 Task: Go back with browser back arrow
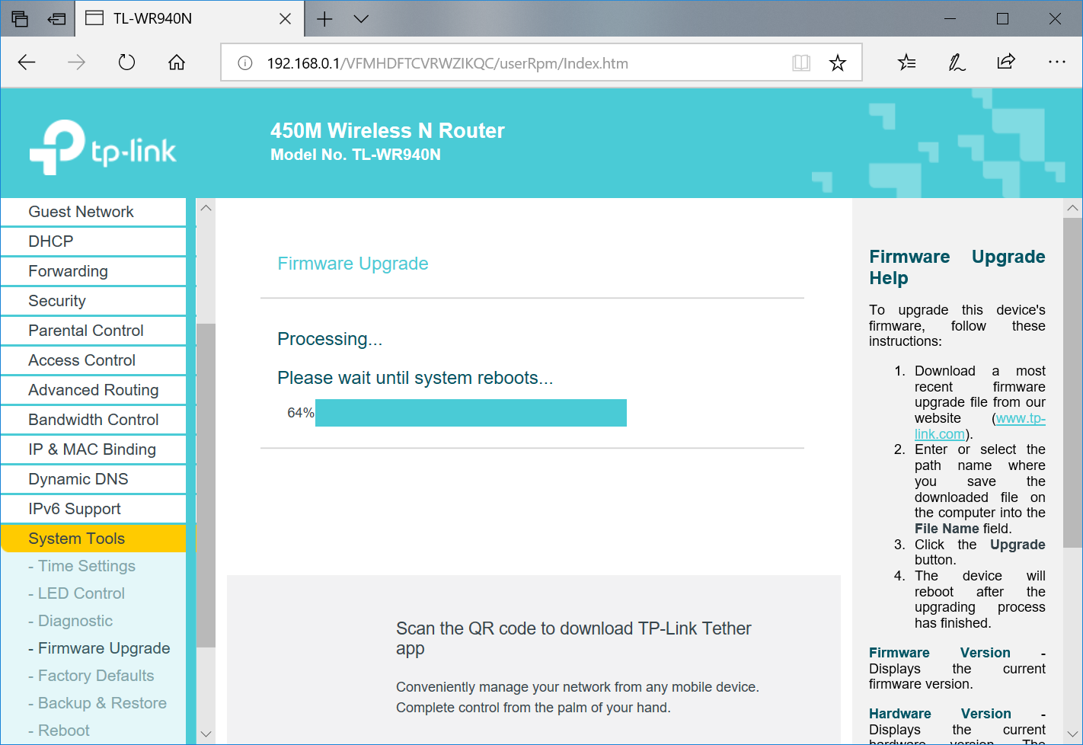click(x=27, y=62)
